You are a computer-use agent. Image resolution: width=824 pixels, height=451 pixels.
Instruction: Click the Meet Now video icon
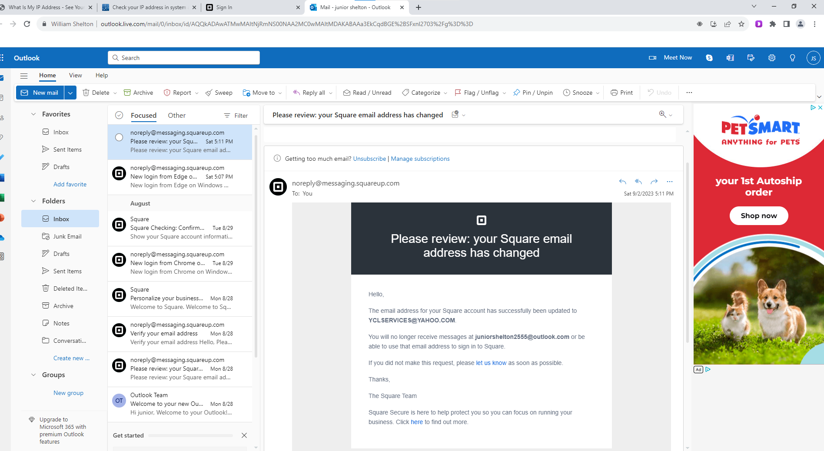(x=652, y=58)
